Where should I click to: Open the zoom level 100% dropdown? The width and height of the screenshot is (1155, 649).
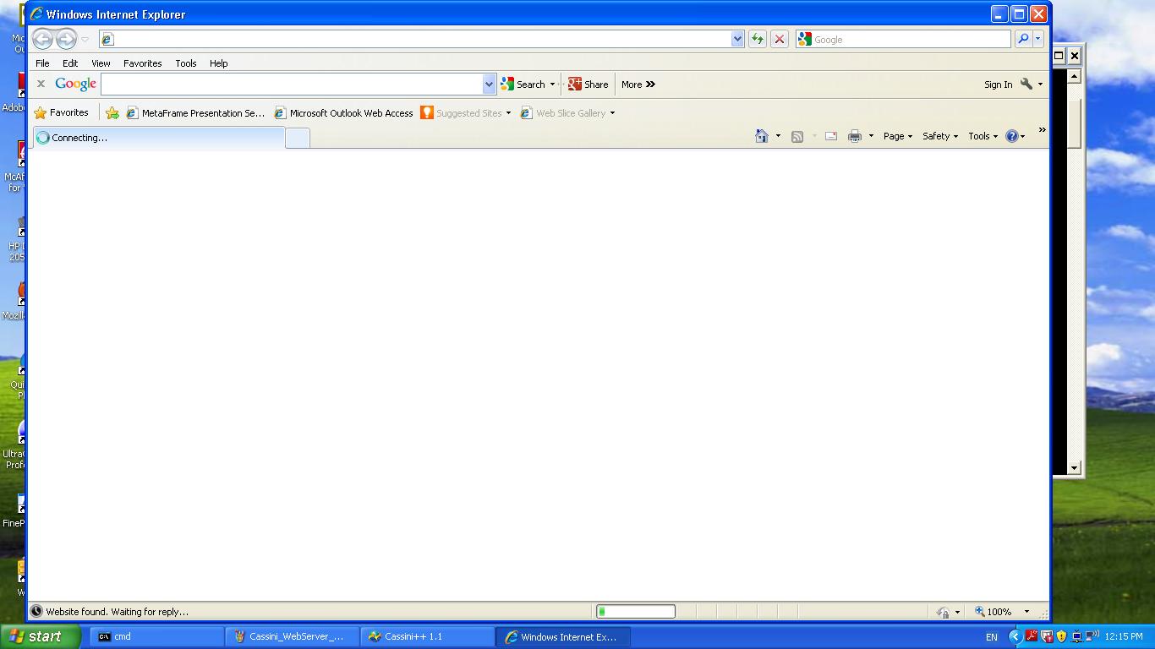tap(1026, 612)
